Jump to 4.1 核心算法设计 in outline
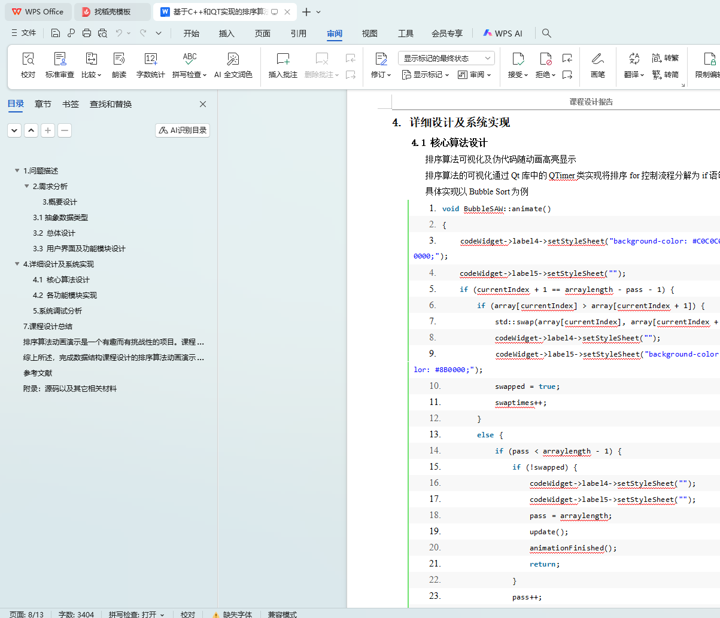The width and height of the screenshot is (720, 618). point(61,279)
